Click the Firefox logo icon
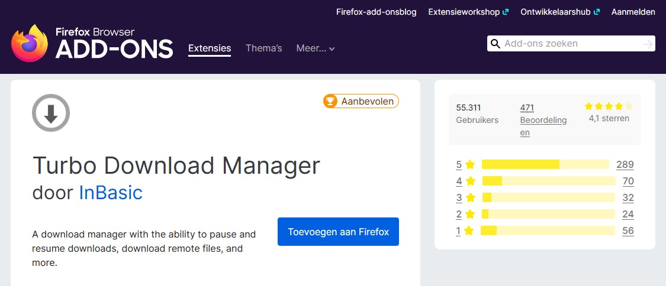666x286 pixels. tap(30, 43)
